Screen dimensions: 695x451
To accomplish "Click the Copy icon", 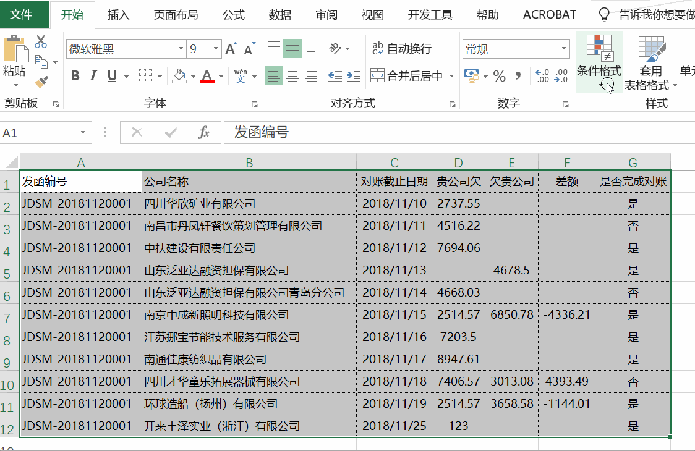I will click(41, 62).
